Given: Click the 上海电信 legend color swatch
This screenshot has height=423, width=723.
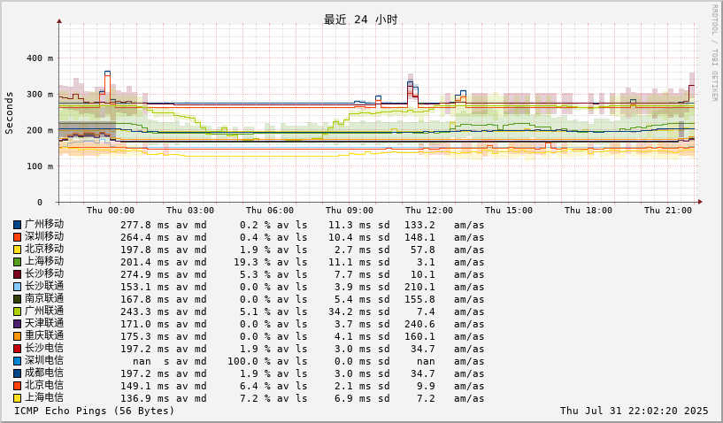Looking at the screenshot, I should pos(17,398).
